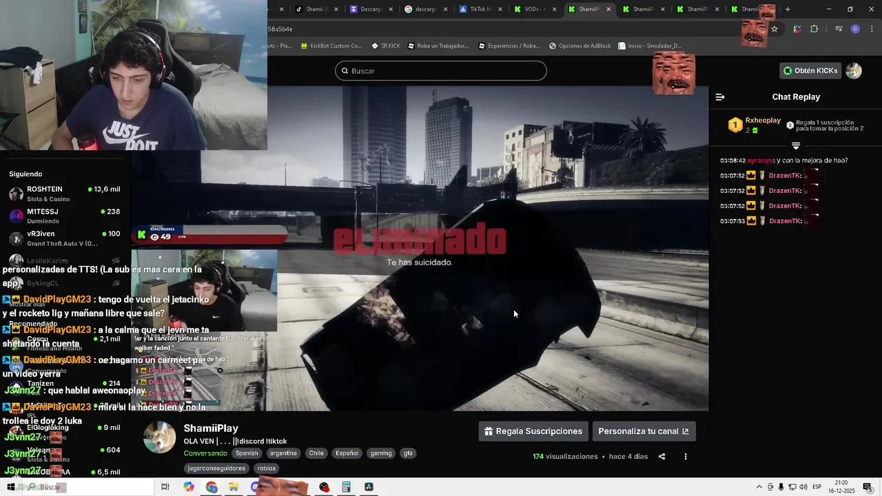This screenshot has height=496, width=882.
Task: Close the active ShamiiPlay tab
Action: point(610,9)
